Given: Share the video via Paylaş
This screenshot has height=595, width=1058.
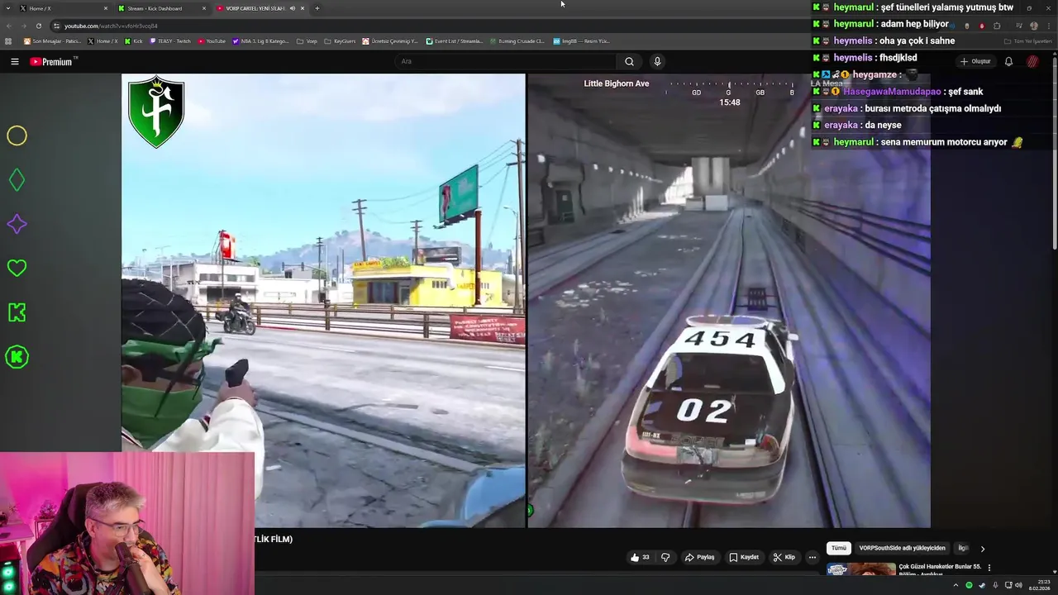Looking at the screenshot, I should coord(699,557).
